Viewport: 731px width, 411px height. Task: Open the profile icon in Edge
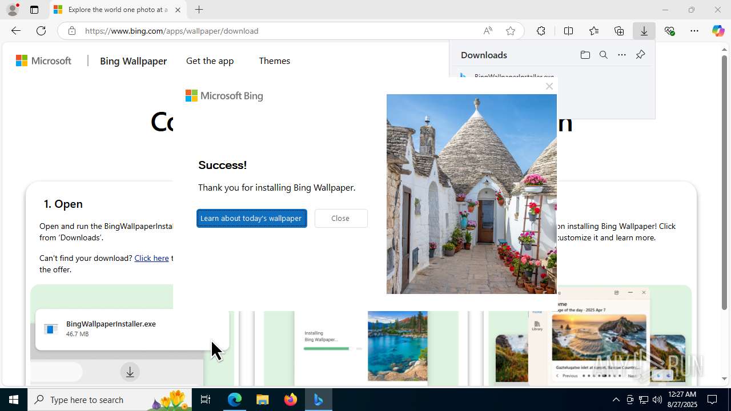tap(13, 10)
